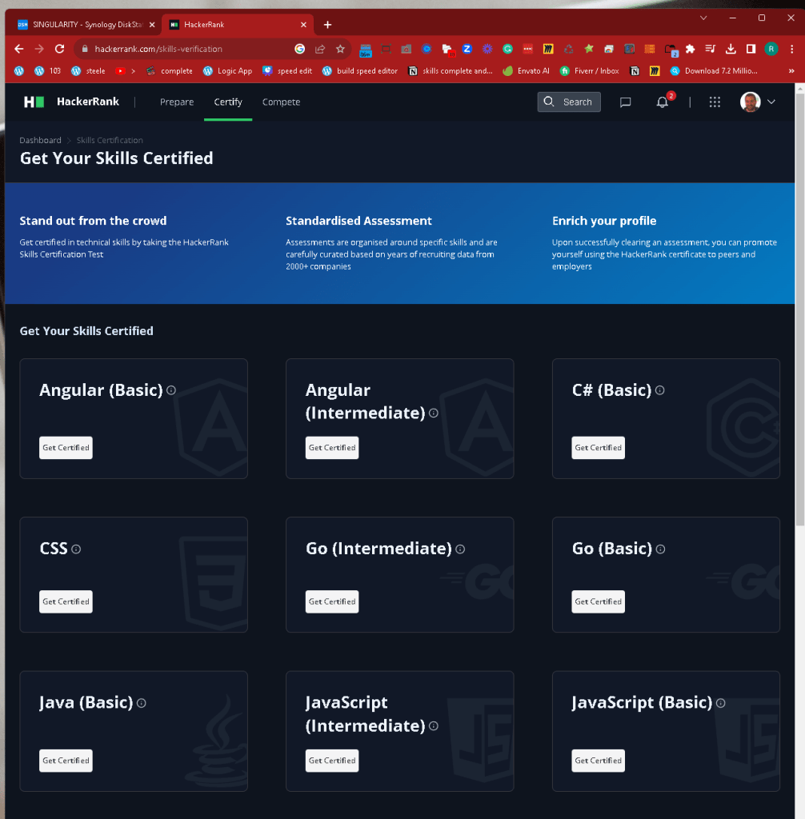The image size is (805, 819).
Task: Get Certified for Java (Basic)
Action: pyautogui.click(x=66, y=761)
